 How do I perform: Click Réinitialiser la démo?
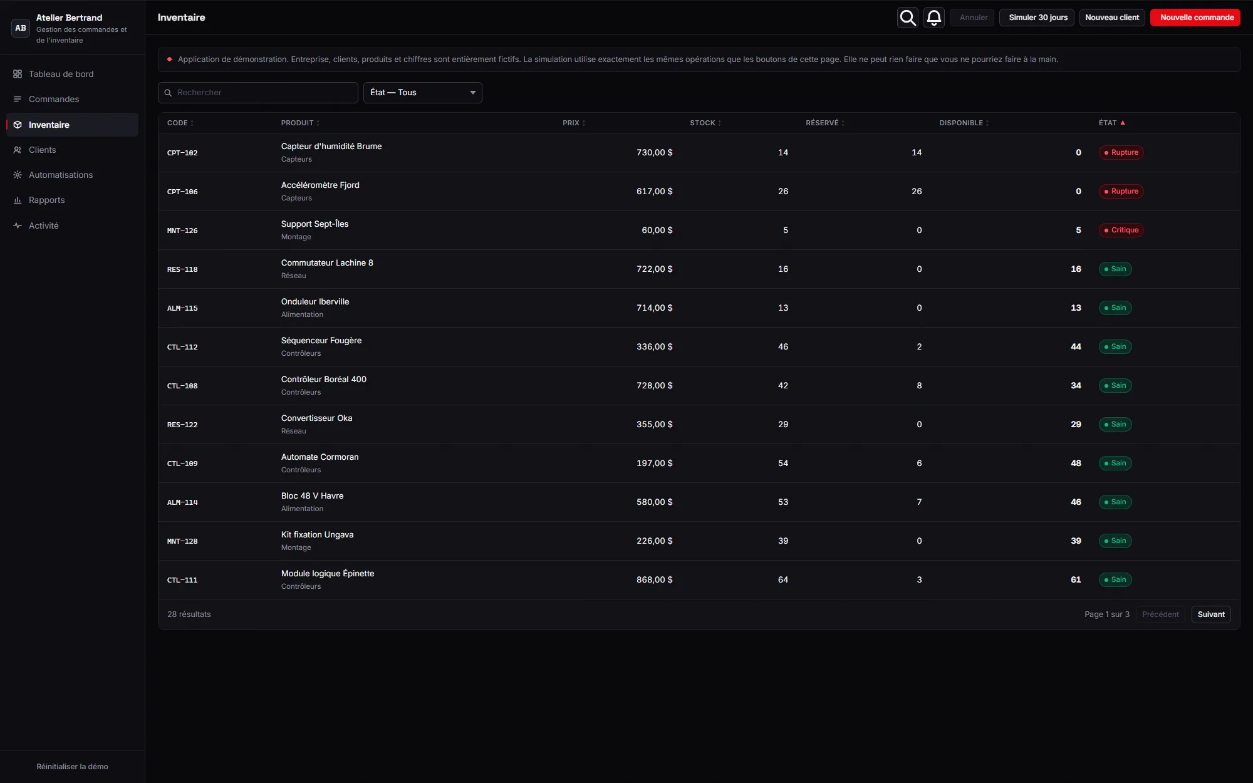pyautogui.click(x=72, y=767)
